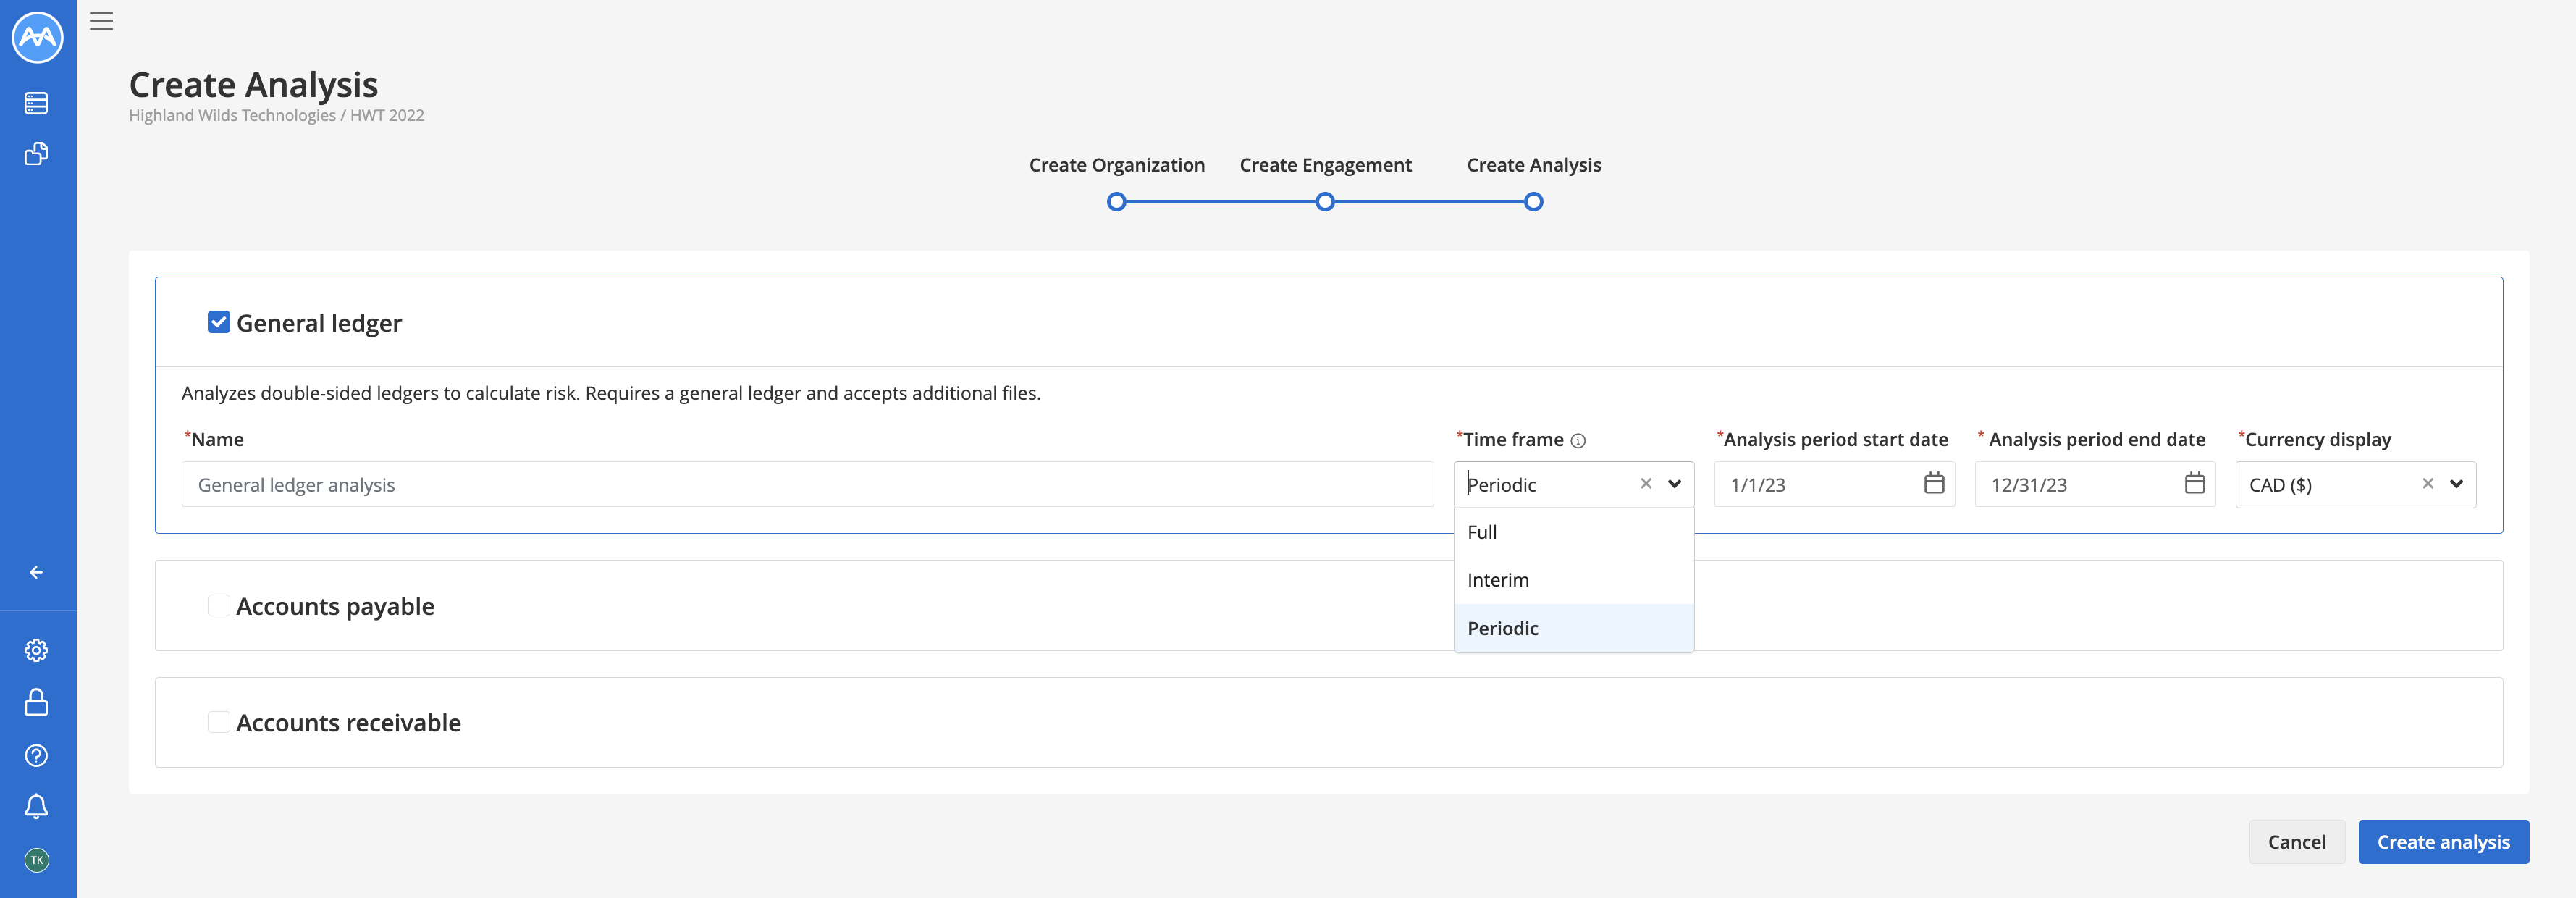Collapse the Time frame dropdown arrow

(x=1674, y=484)
